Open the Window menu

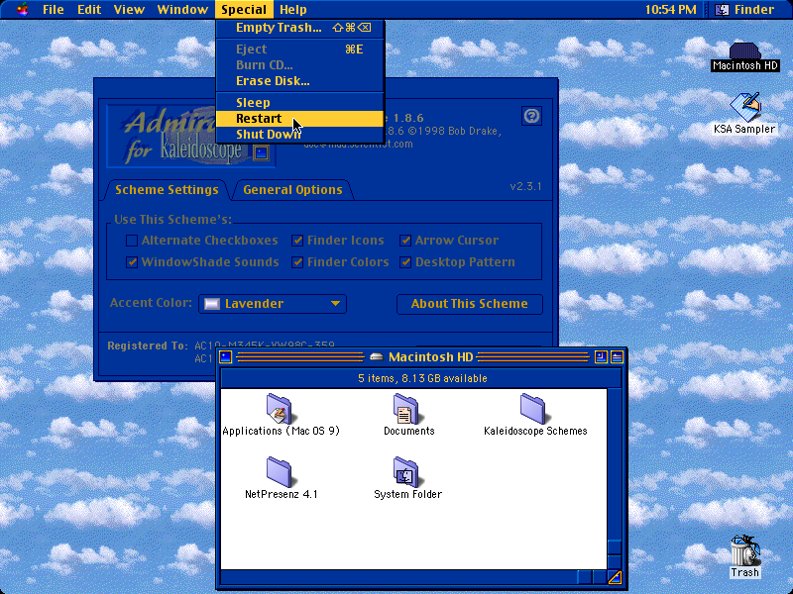pyautogui.click(x=182, y=10)
